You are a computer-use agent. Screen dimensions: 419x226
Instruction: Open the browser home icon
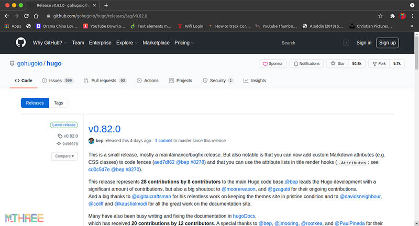click(x=36, y=16)
